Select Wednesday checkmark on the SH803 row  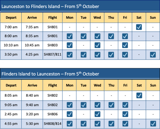97,45
